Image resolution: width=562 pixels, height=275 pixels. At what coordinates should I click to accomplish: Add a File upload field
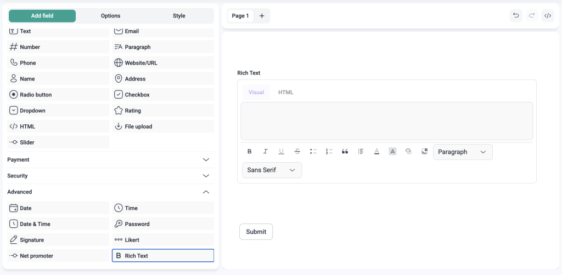point(163,127)
